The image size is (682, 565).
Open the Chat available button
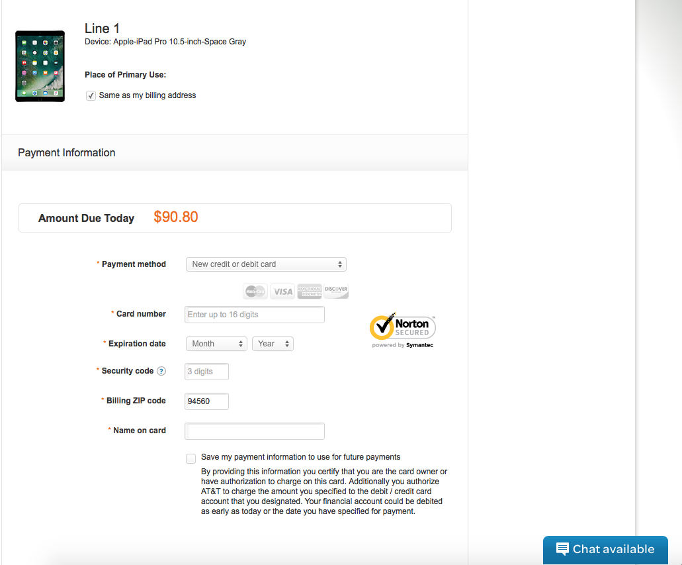click(605, 550)
